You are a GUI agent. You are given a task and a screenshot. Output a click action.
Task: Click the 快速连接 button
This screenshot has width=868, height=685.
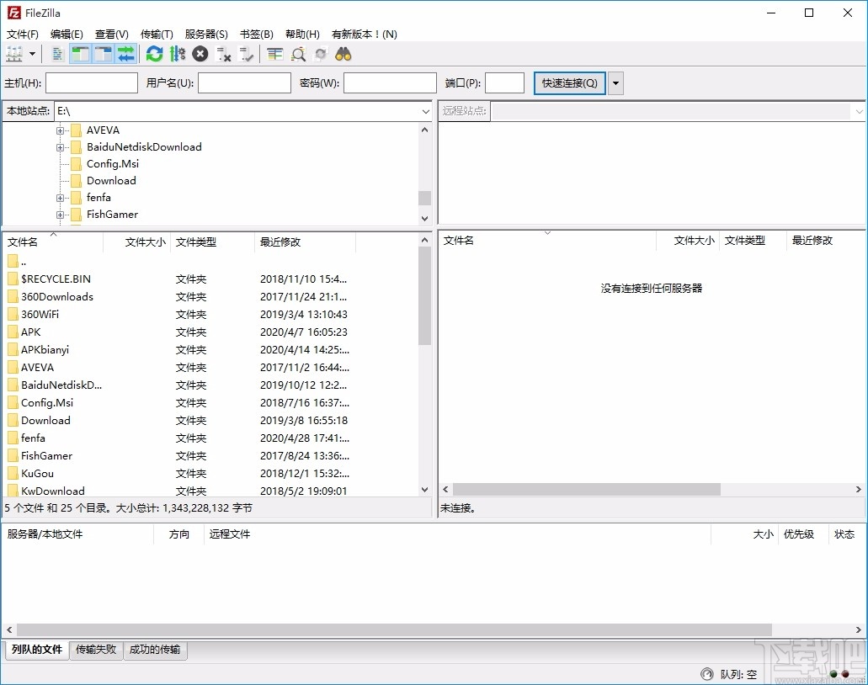pyautogui.click(x=568, y=82)
